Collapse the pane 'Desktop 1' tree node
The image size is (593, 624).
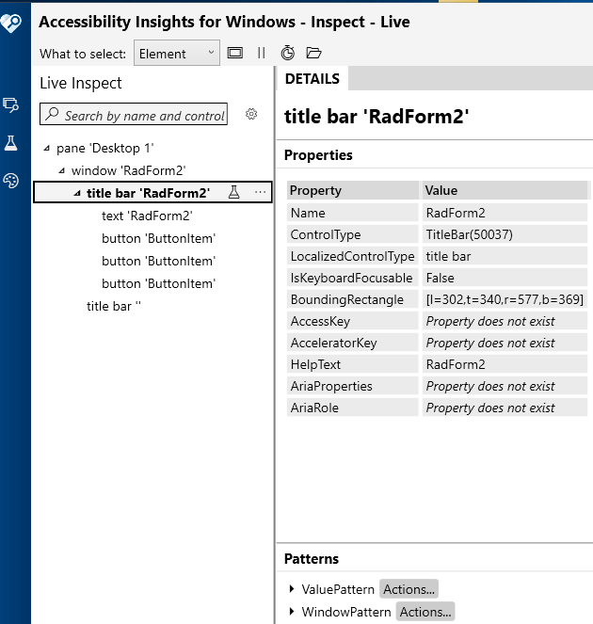coord(47,148)
